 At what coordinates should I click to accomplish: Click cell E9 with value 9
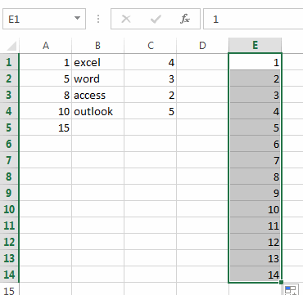tap(255, 193)
